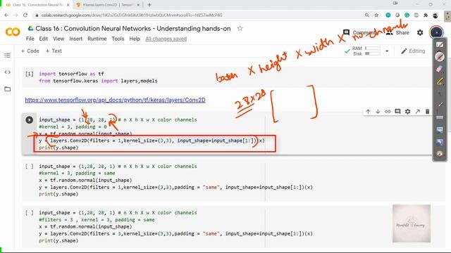Open the Chrome extensions puzzle icon

click(426, 15)
